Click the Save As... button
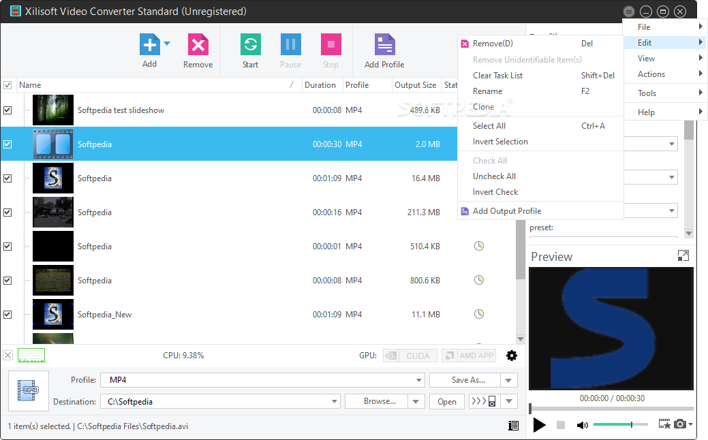This screenshot has width=708, height=440. pyautogui.click(x=465, y=380)
